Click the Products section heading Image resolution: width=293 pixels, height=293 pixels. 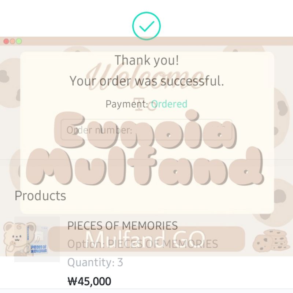coord(40,196)
